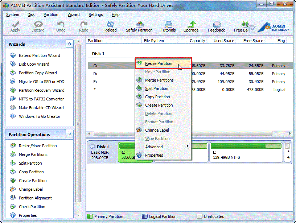
Task: Sort by the File System column header
Action: (x=160, y=41)
